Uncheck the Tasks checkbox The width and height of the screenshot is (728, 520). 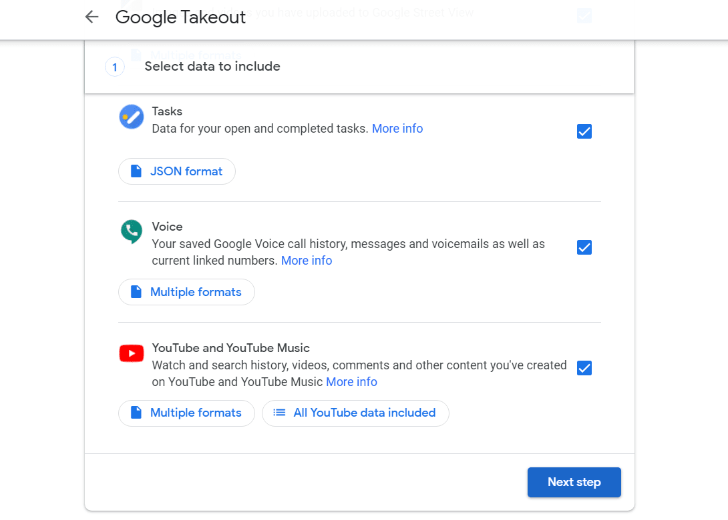[584, 131]
